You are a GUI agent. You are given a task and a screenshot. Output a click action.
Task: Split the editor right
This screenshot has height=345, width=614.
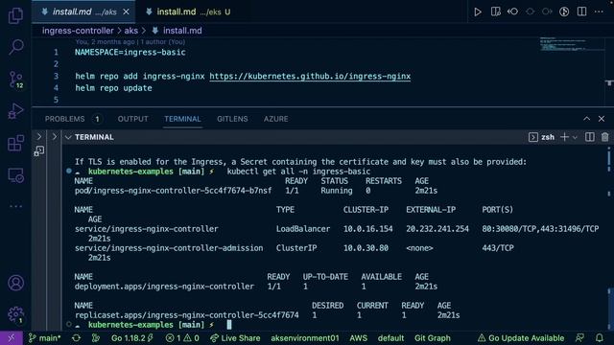pos(582,11)
